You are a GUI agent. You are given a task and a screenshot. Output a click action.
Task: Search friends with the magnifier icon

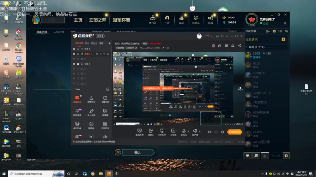pyautogui.click(x=286, y=31)
